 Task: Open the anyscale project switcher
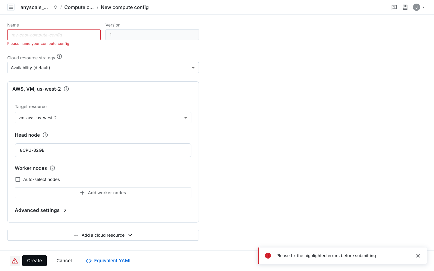[x=39, y=7]
